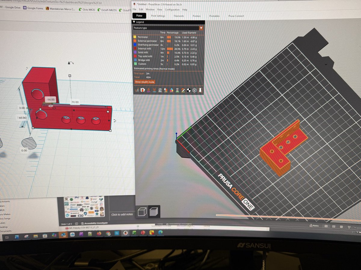Open MC Pelesky COV BEZ 12_21_25 file
Viewport: 361px width, 270px height.
[82, 227]
